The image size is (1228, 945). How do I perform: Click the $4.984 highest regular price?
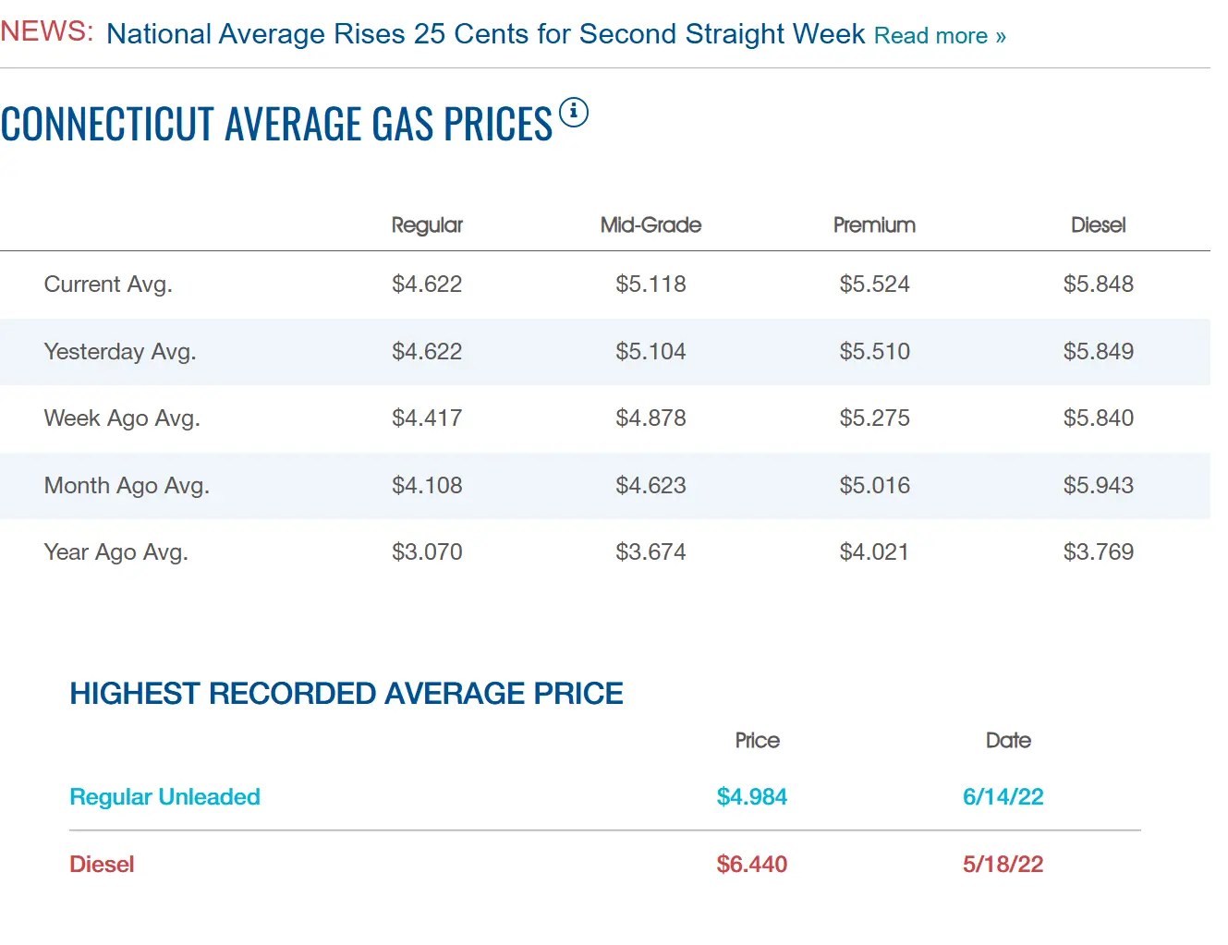[752, 797]
